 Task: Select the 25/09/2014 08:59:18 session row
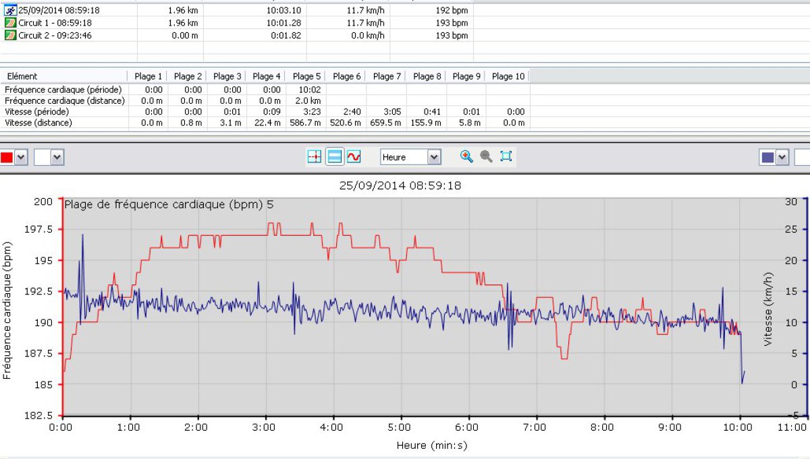pyautogui.click(x=236, y=11)
